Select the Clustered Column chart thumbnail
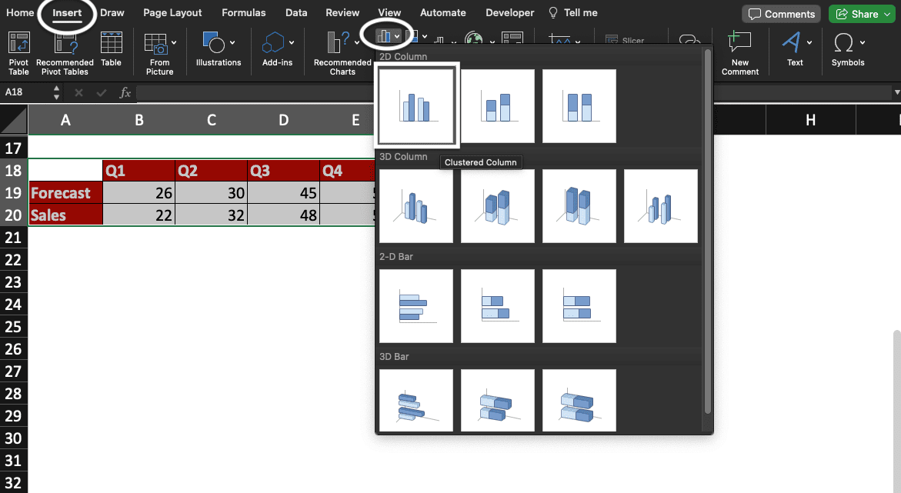Screen dimensions: 901x493 point(416,105)
